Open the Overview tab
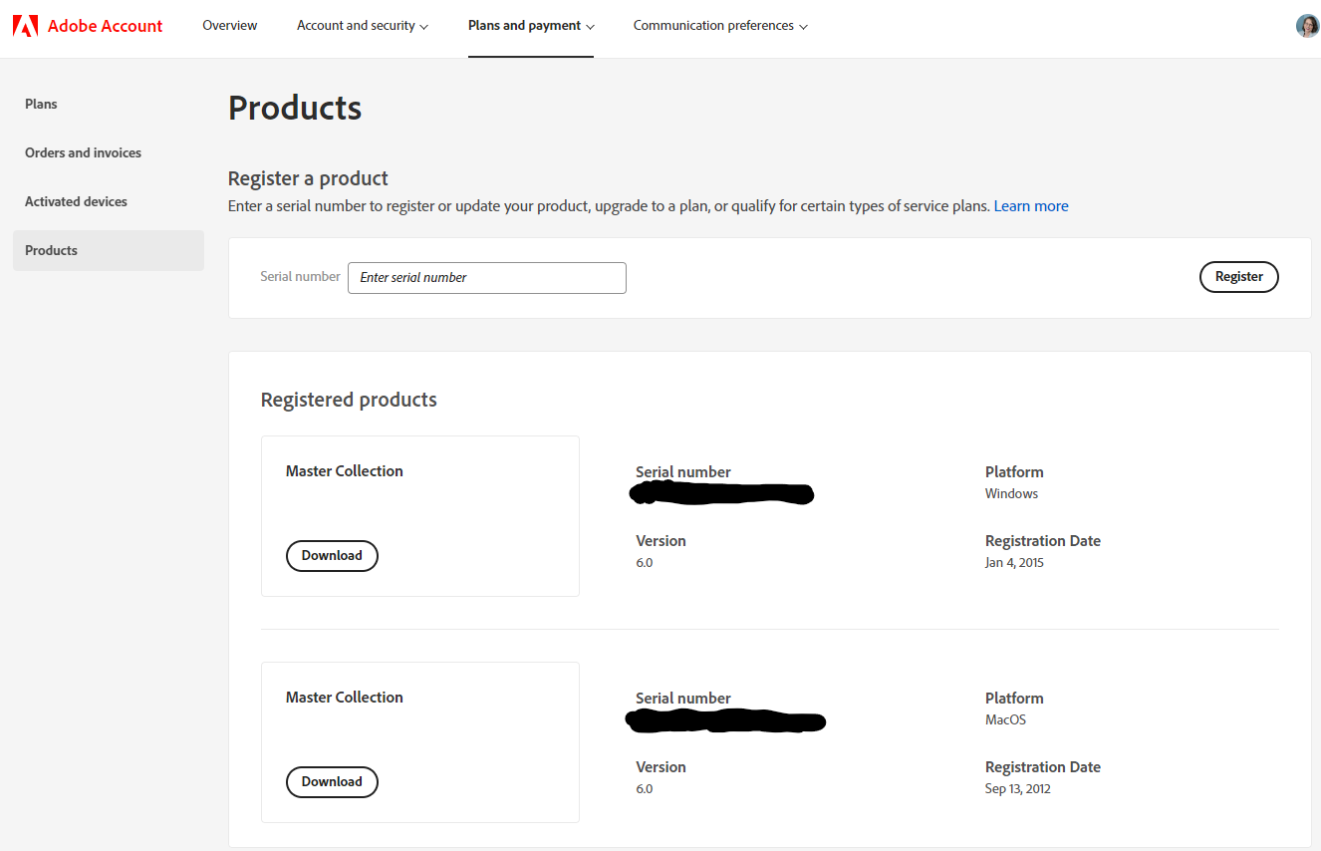 click(x=230, y=25)
